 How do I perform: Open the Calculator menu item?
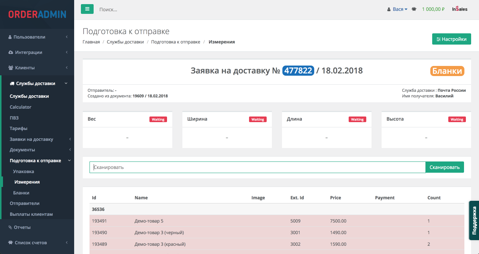click(x=21, y=107)
